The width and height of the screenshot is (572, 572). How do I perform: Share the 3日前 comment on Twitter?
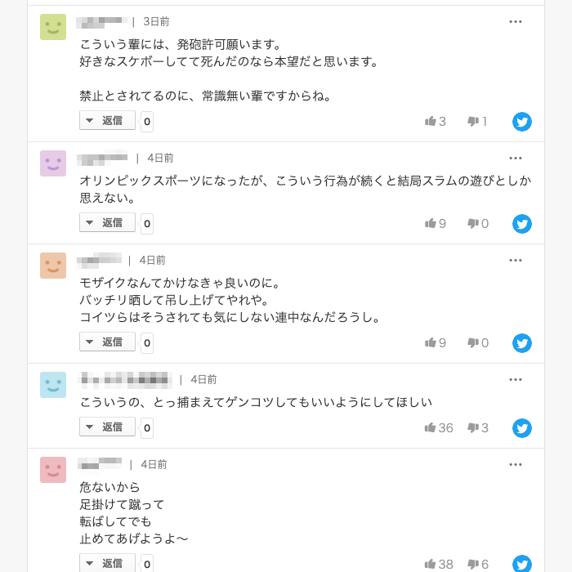522,122
